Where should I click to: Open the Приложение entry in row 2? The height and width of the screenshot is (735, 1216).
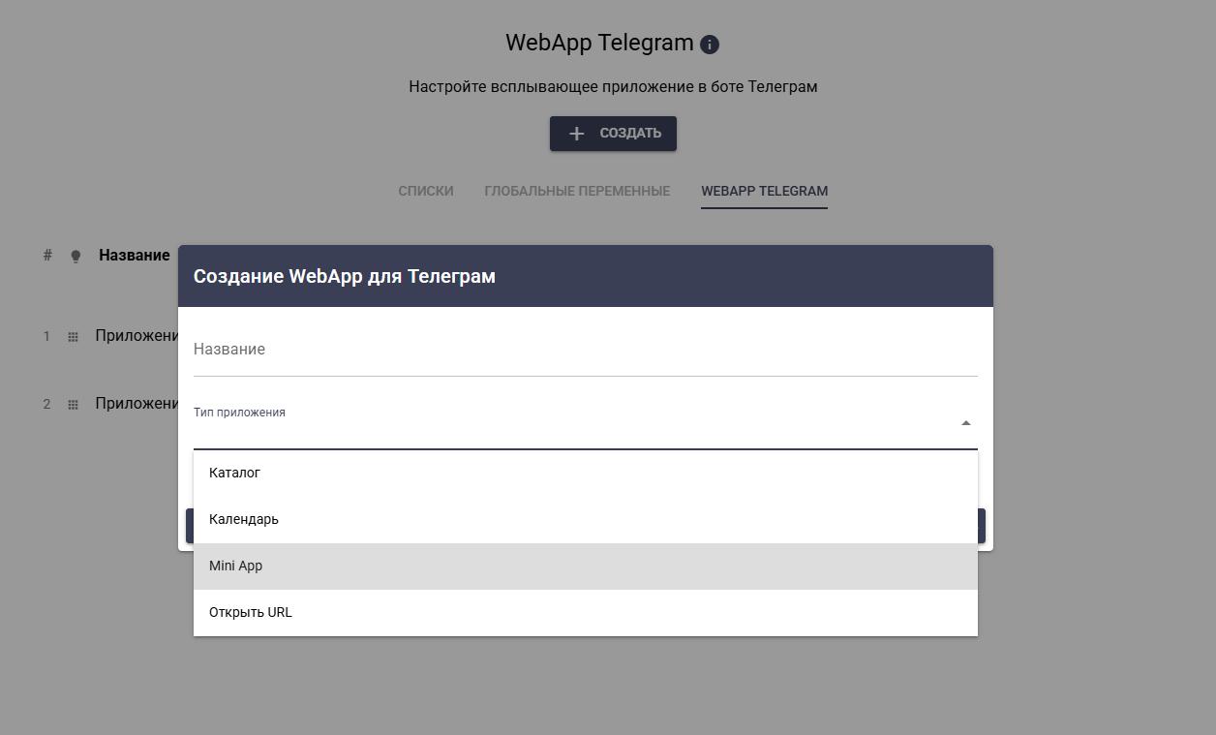(136, 404)
